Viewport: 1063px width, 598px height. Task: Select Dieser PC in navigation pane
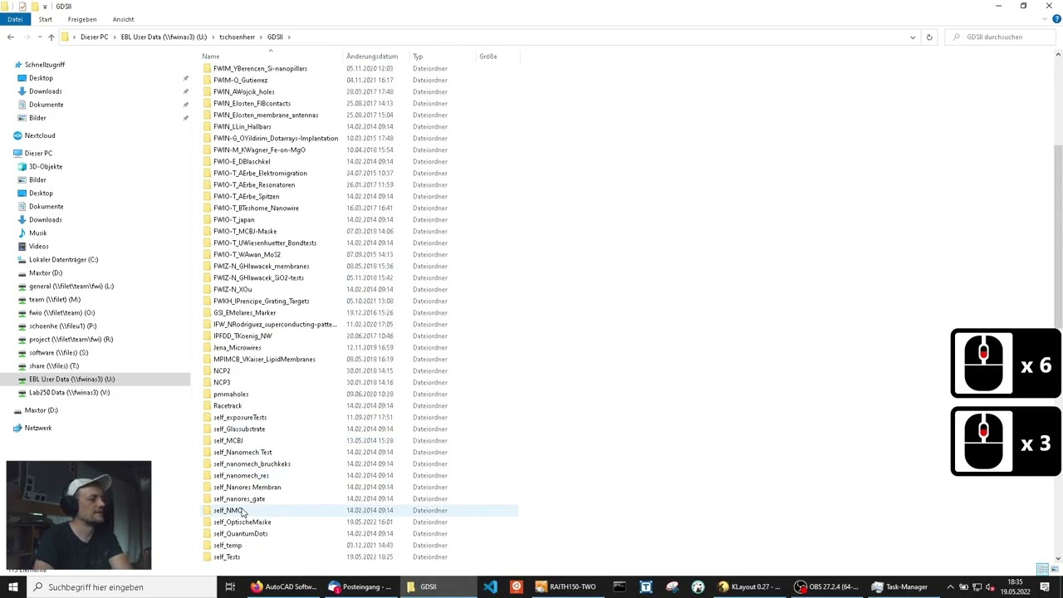38,153
